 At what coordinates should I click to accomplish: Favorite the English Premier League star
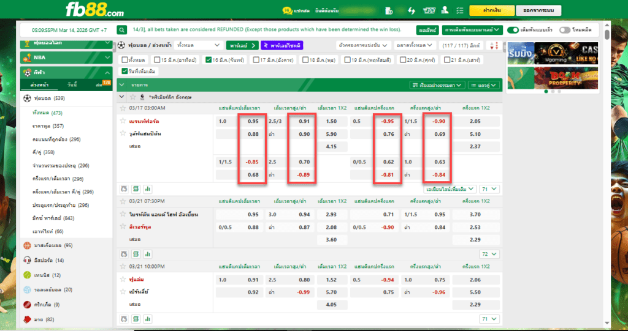click(132, 97)
